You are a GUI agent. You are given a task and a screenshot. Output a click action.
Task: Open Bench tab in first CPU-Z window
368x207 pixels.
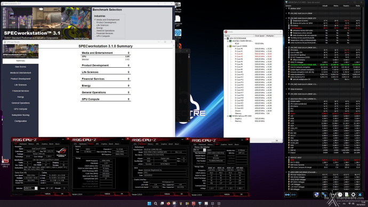[51, 144]
